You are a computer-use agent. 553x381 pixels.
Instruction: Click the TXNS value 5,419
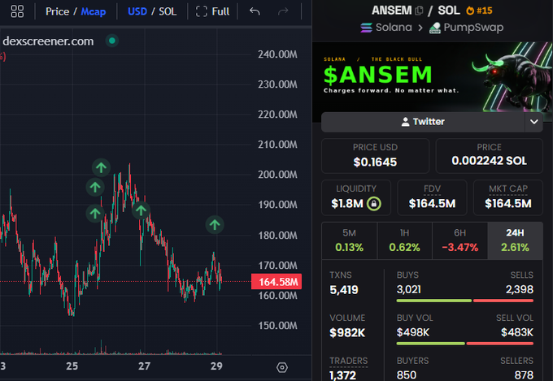point(344,290)
